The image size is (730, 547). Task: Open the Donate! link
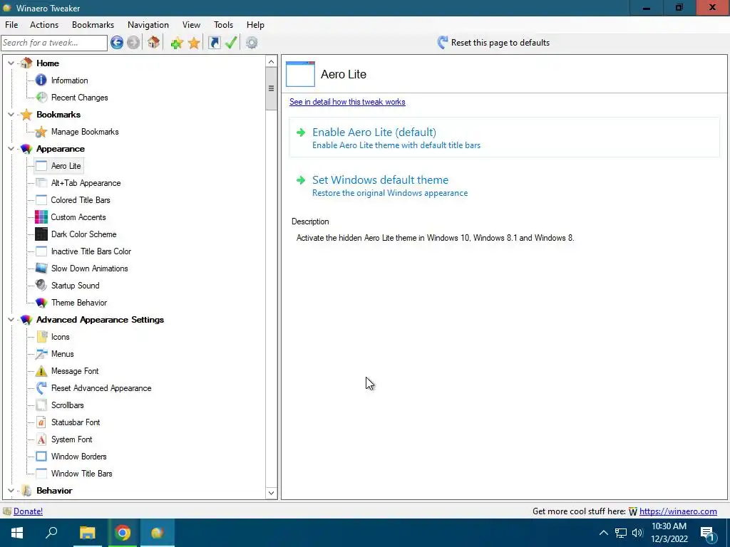28,511
